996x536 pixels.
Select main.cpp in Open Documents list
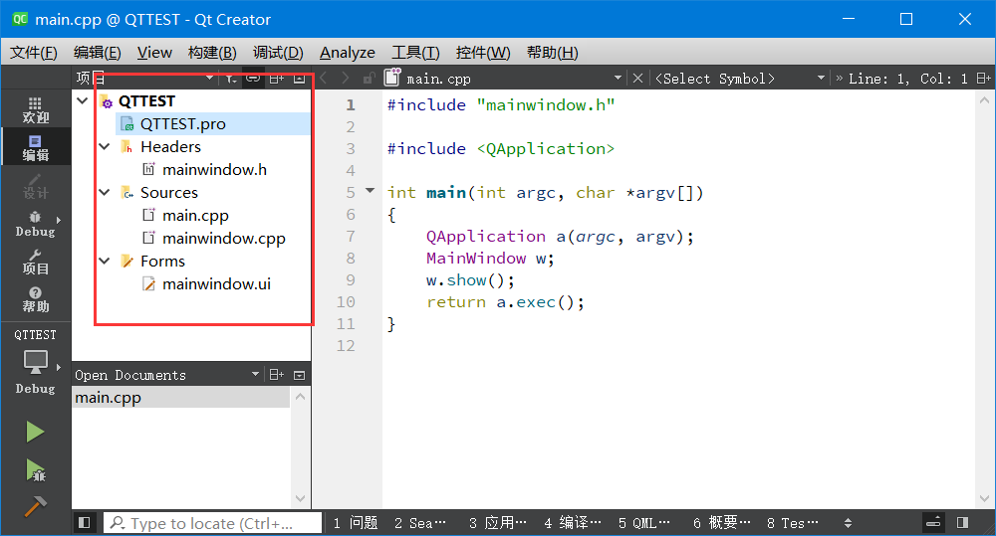(181, 397)
